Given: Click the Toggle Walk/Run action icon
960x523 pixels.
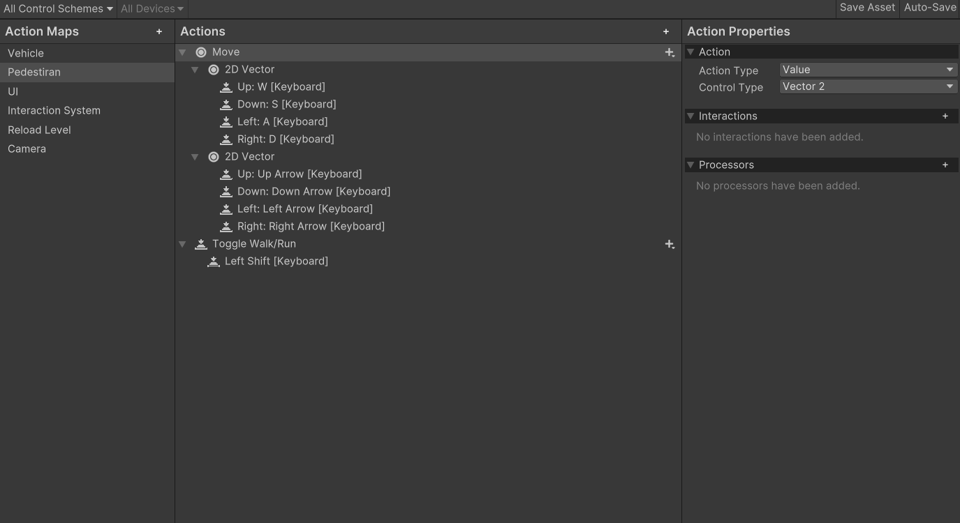Looking at the screenshot, I should point(201,244).
